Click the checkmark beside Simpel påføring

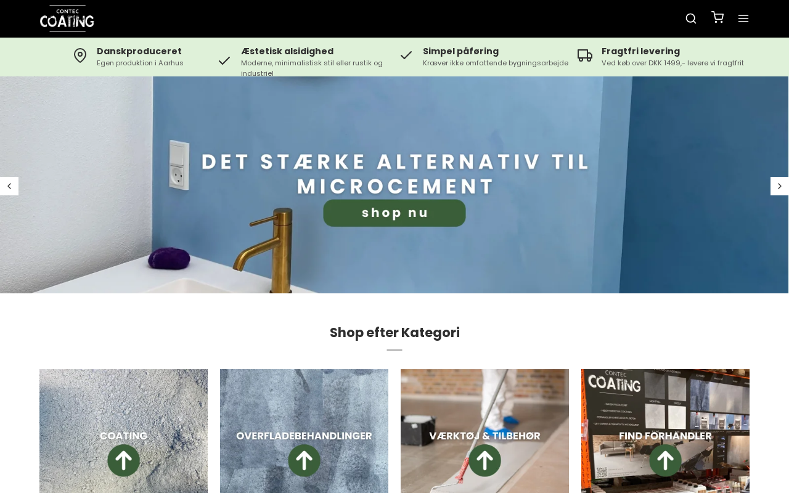point(406,55)
